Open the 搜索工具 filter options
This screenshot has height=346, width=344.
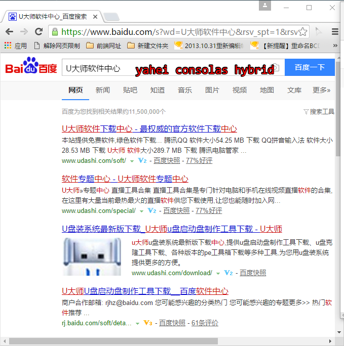click(319, 111)
